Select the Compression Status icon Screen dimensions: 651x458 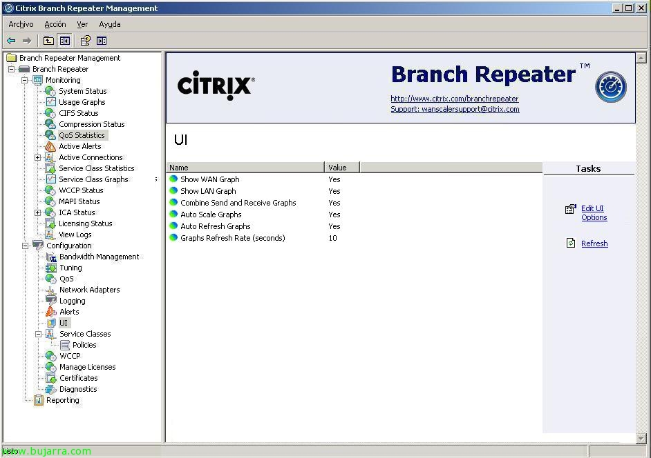point(50,124)
